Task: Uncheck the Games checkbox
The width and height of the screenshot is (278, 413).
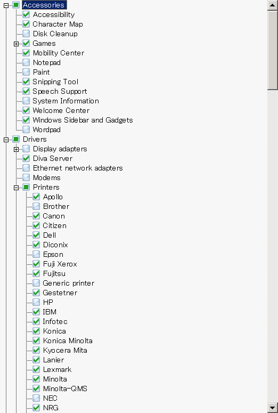Action: click(26, 43)
